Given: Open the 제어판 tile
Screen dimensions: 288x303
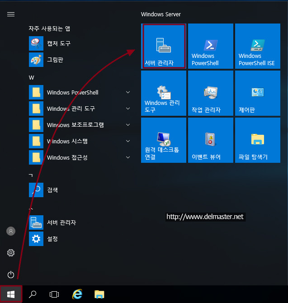Looking at the screenshot, I should [257, 93].
